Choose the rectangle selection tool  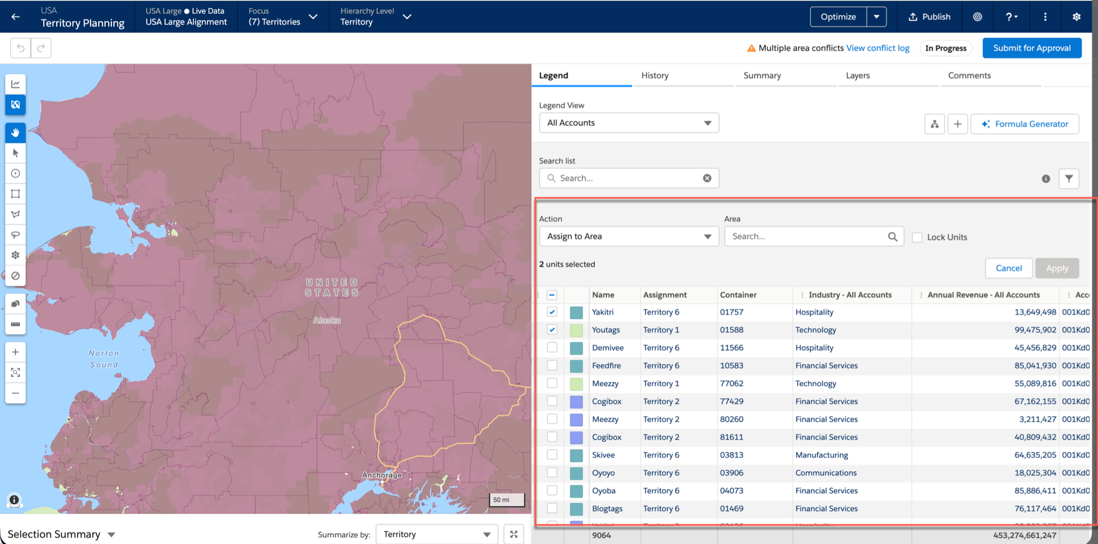[x=15, y=194]
